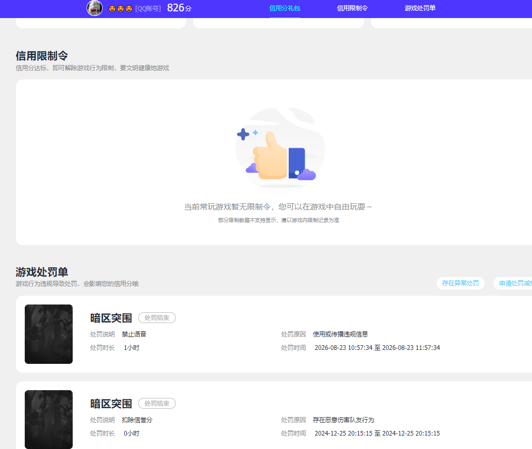Viewport: 532px width, 449px height.
Task: Click 当前常玩游戏暂无限制令 message
Action: pos(278,207)
